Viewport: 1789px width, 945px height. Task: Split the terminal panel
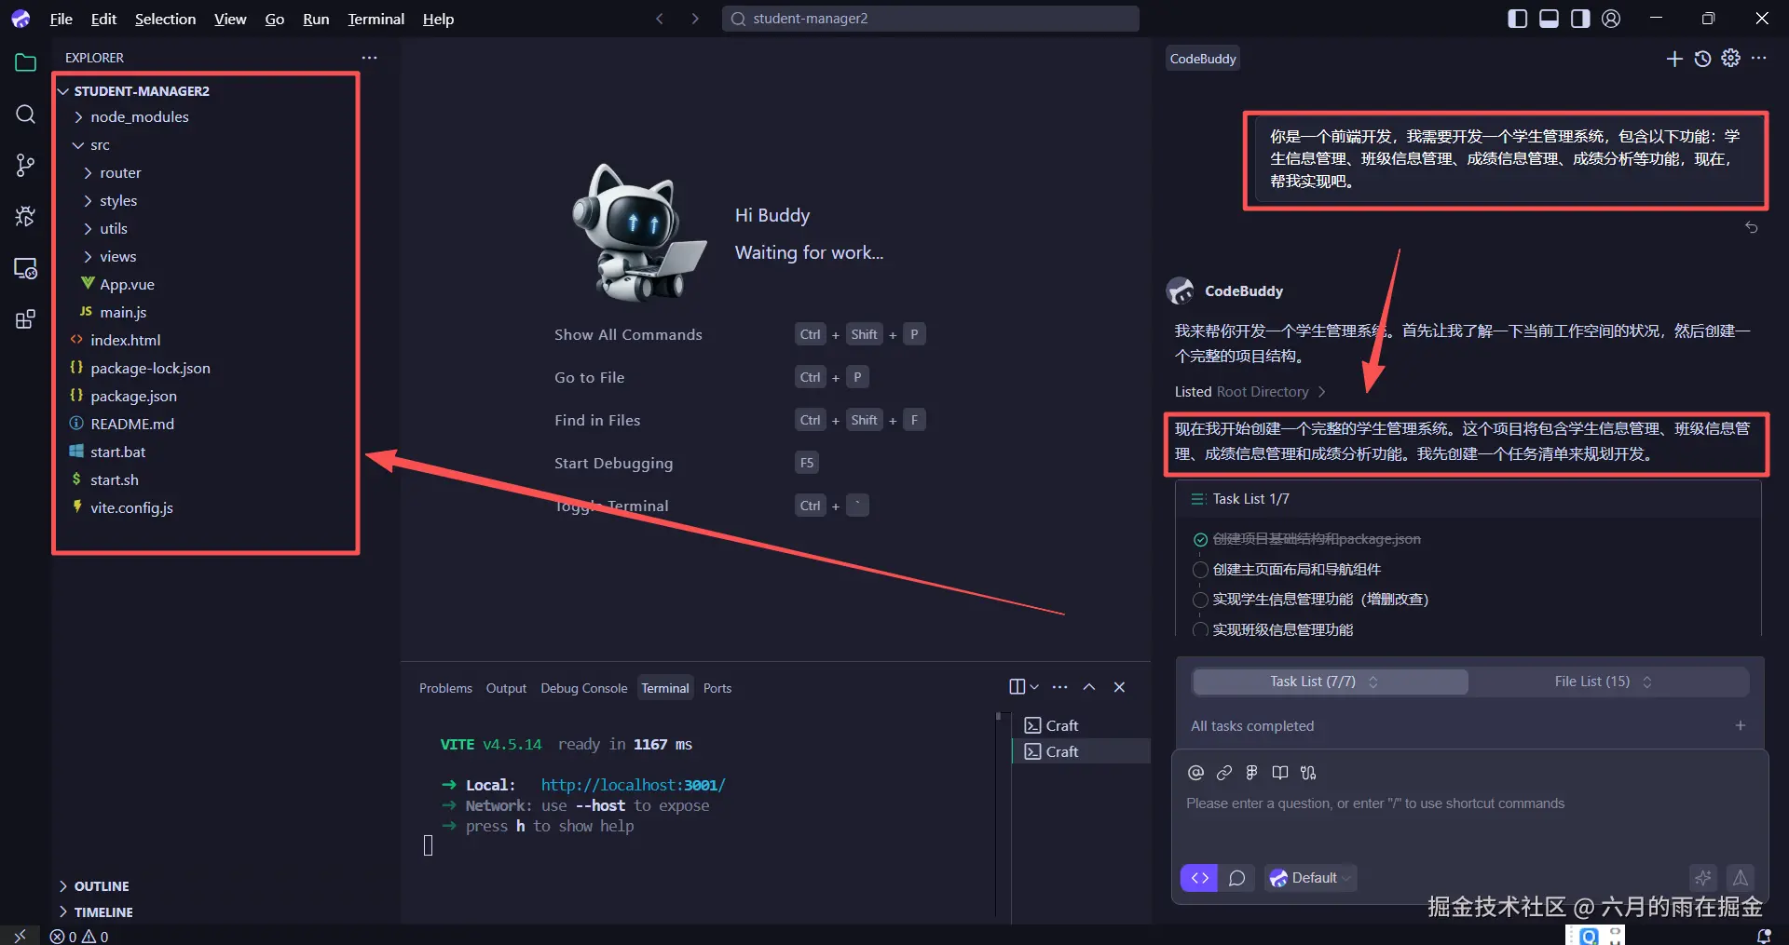[x=1017, y=687]
